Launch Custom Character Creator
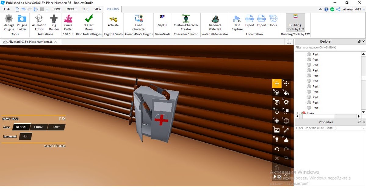Image resolution: width=366 pixels, height=192 pixels. point(186,23)
